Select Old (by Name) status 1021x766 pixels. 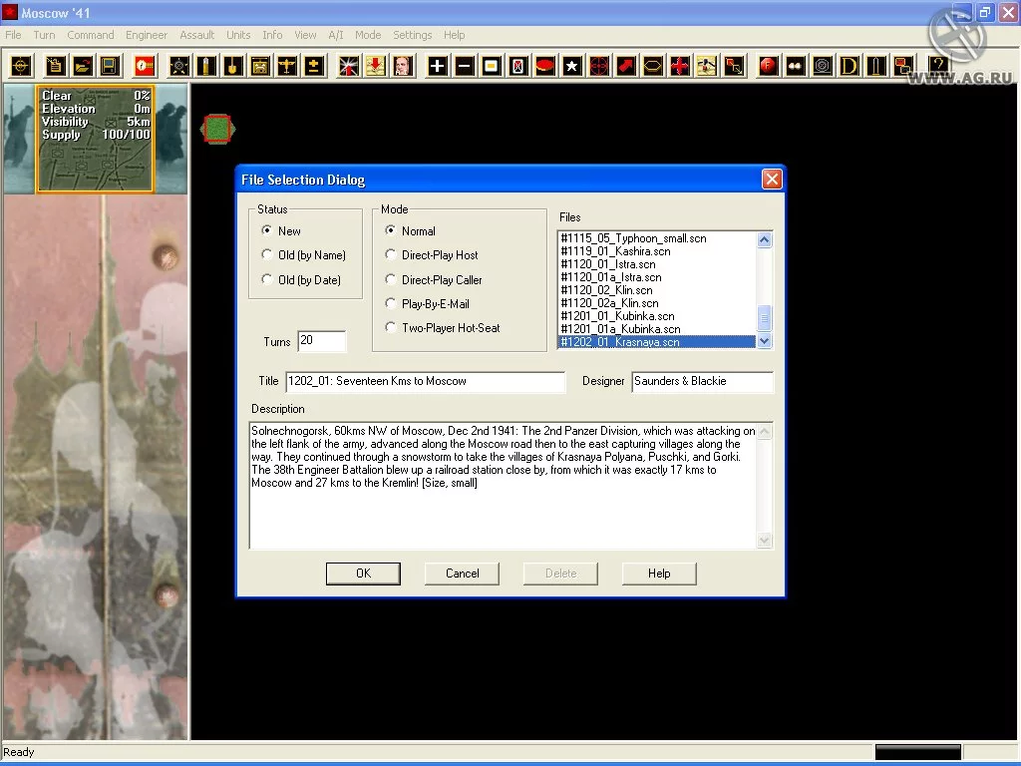pyautogui.click(x=303, y=255)
